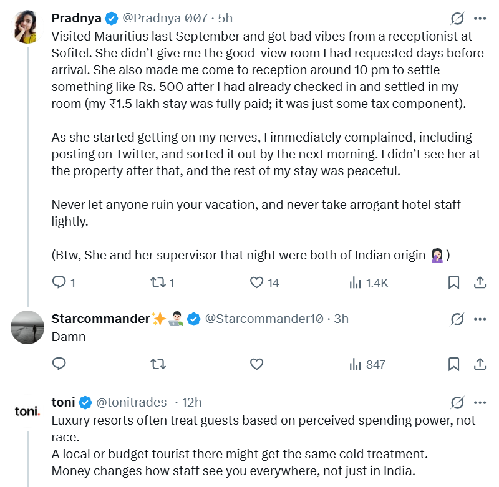Open more options on toni's tweet
Screen dimensions: 499x487
480,402
